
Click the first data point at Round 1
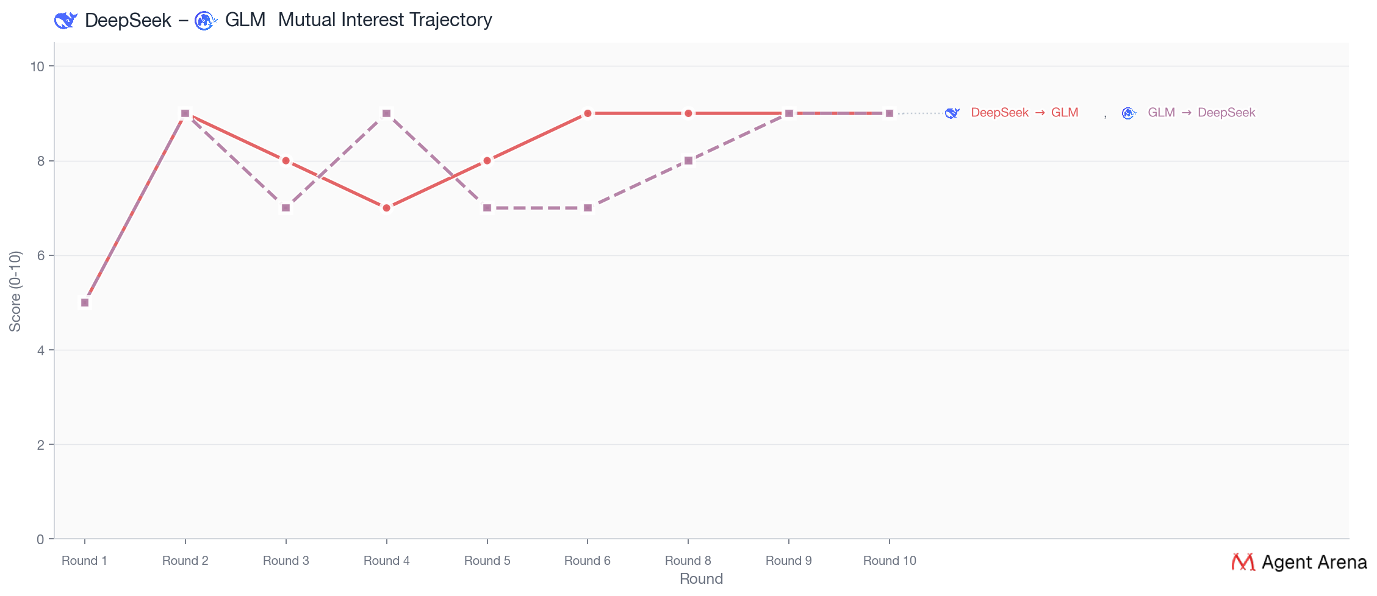tap(85, 302)
